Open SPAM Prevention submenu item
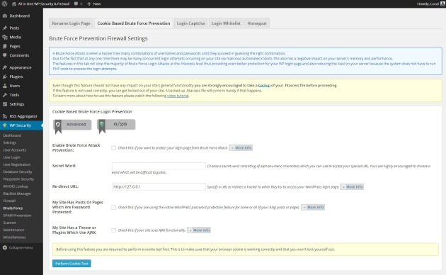446x275 pixels. 18,215
